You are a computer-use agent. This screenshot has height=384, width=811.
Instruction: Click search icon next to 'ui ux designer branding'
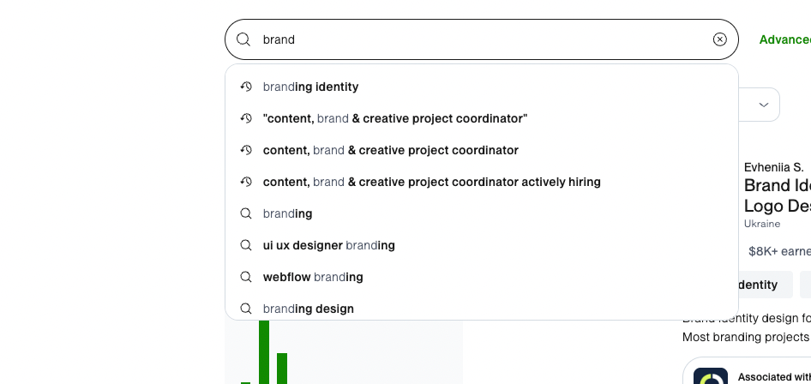coord(246,245)
